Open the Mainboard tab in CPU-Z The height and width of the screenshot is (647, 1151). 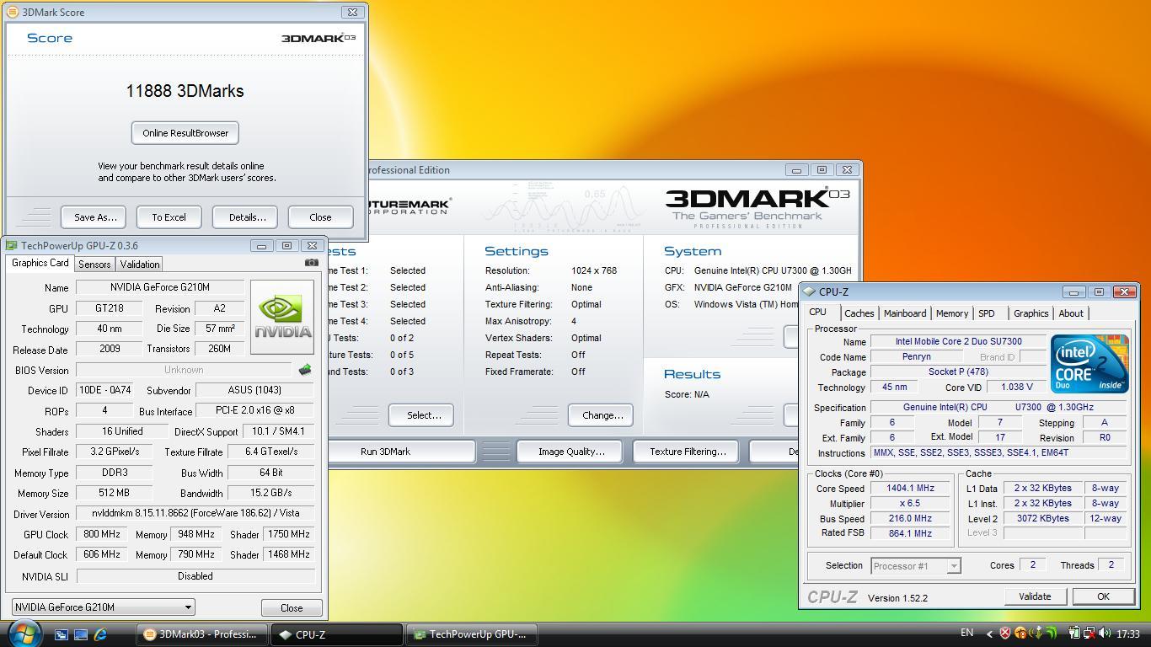[904, 313]
